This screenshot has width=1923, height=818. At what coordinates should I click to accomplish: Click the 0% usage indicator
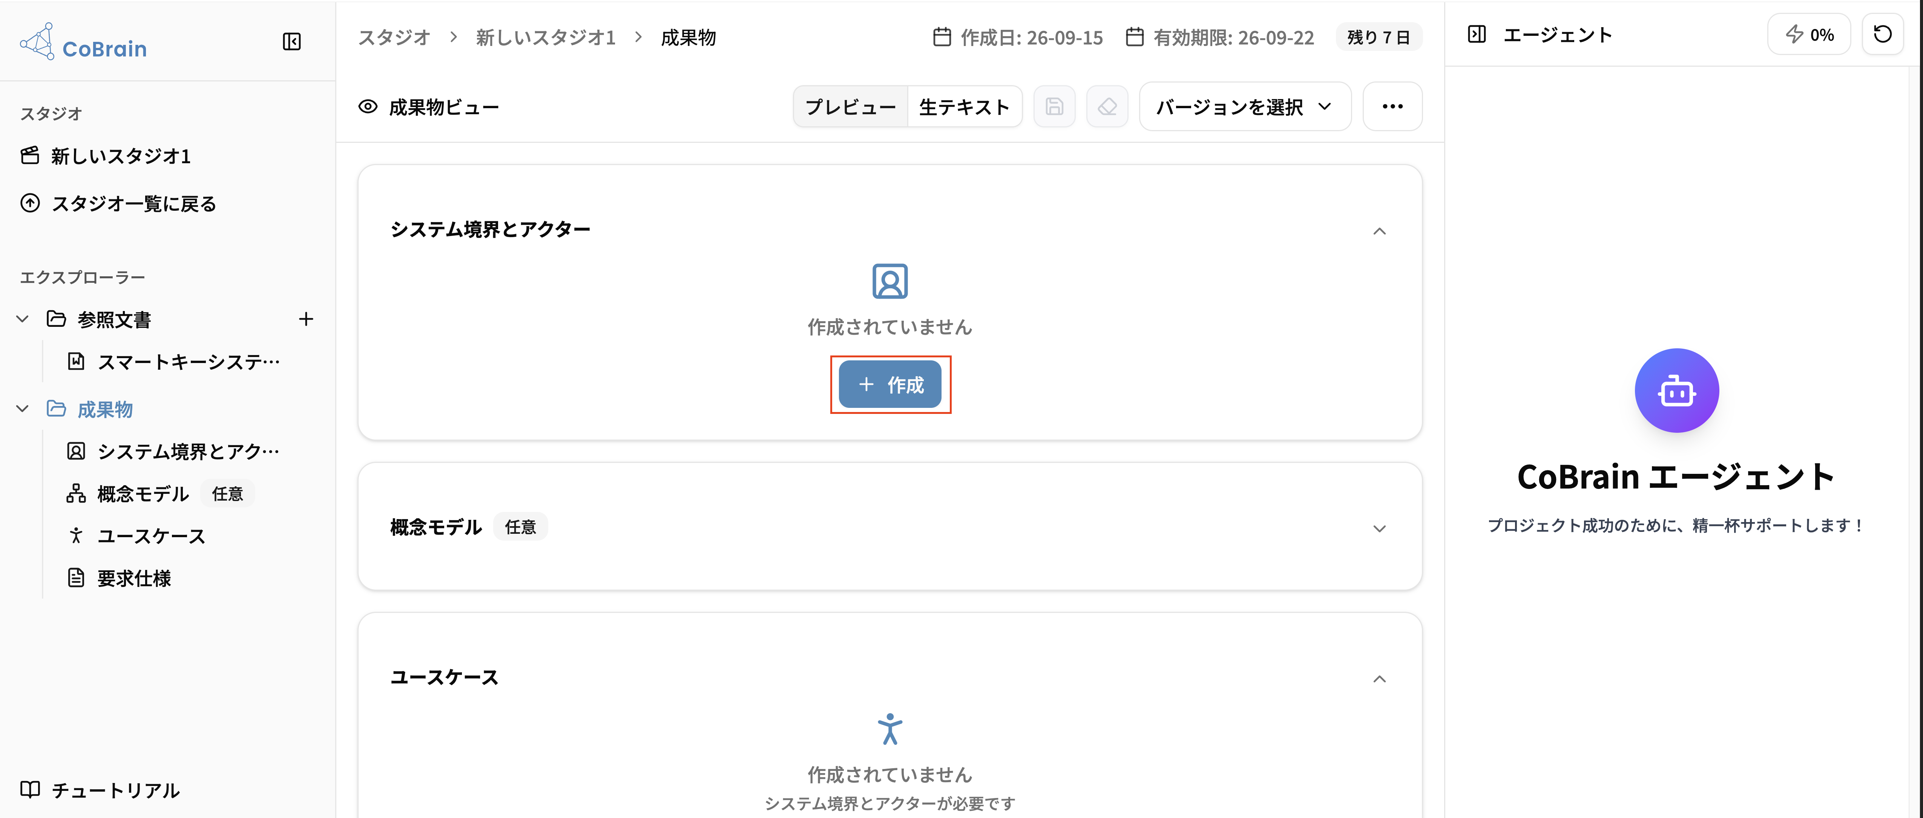tap(1809, 34)
